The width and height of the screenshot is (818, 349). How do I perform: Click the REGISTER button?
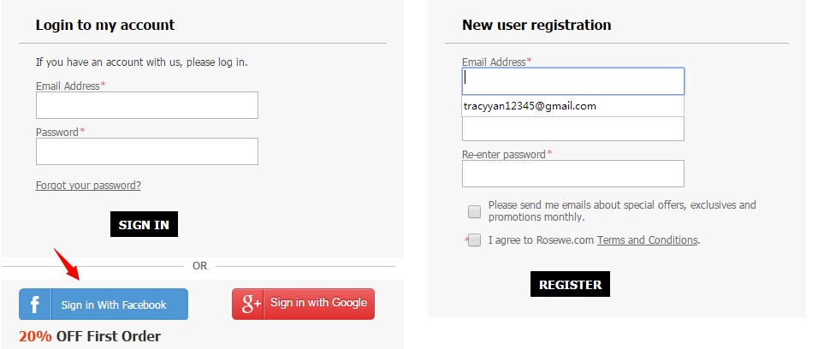[570, 284]
